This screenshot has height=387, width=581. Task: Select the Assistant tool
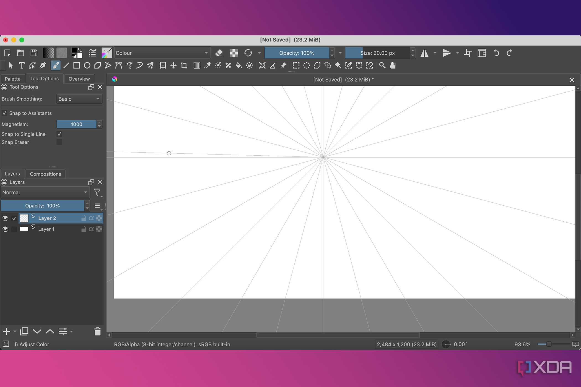tap(262, 66)
